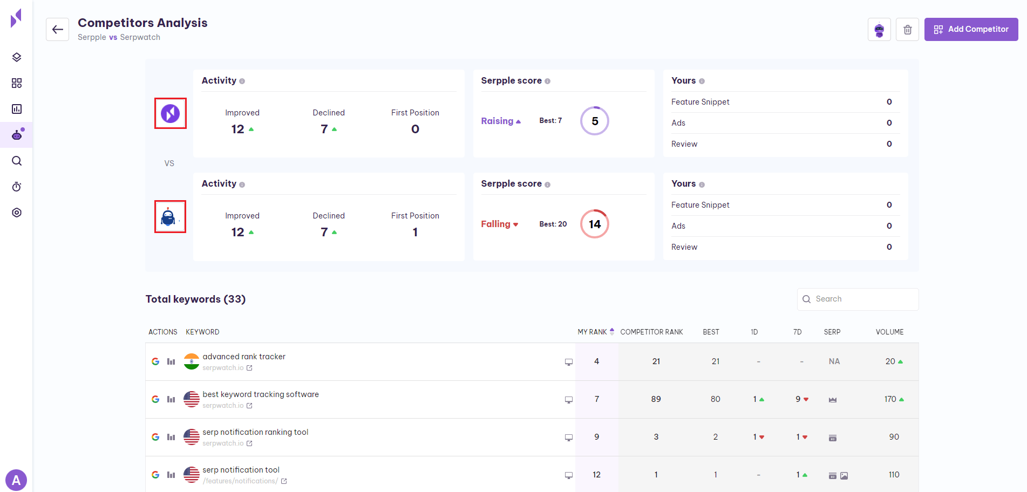Click the Total keywords (33) heading

(195, 299)
